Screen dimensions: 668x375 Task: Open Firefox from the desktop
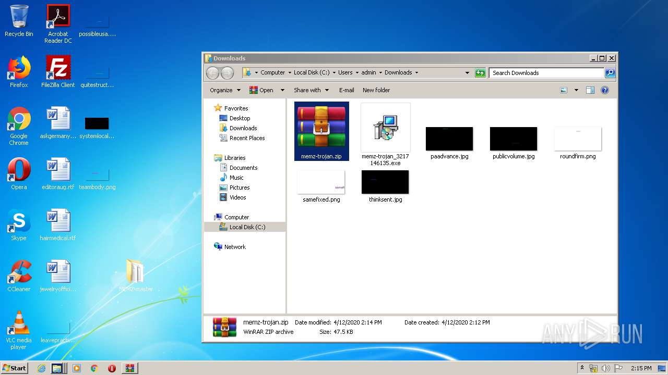pos(19,72)
